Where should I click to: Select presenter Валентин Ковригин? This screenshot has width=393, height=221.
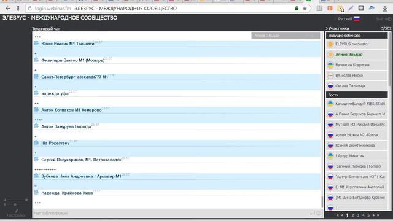[x=357, y=65]
